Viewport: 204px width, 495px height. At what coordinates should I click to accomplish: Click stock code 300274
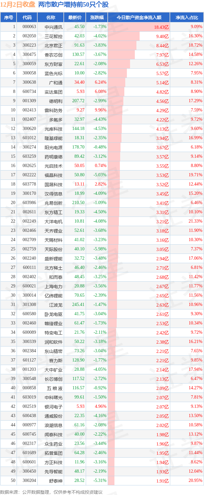click(x=29, y=147)
